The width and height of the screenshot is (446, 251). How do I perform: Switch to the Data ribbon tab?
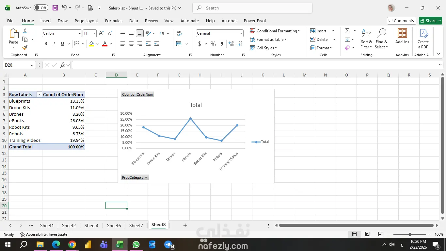pyautogui.click(x=134, y=21)
